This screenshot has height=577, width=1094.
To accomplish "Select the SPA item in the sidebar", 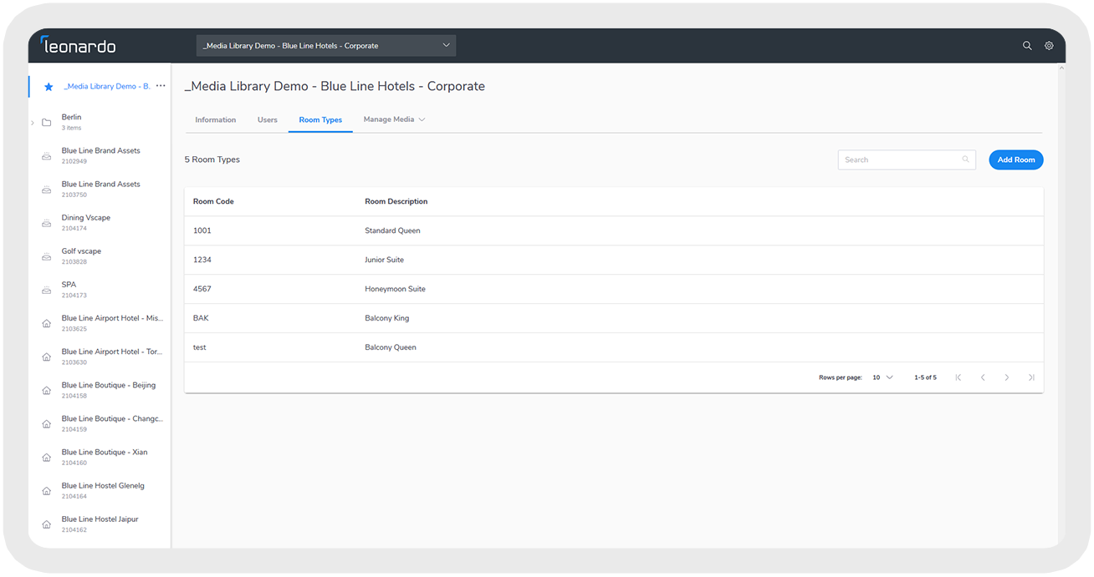I will point(74,289).
